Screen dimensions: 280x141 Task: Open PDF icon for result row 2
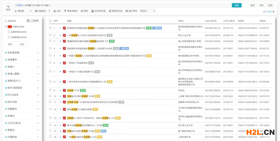click(65, 35)
